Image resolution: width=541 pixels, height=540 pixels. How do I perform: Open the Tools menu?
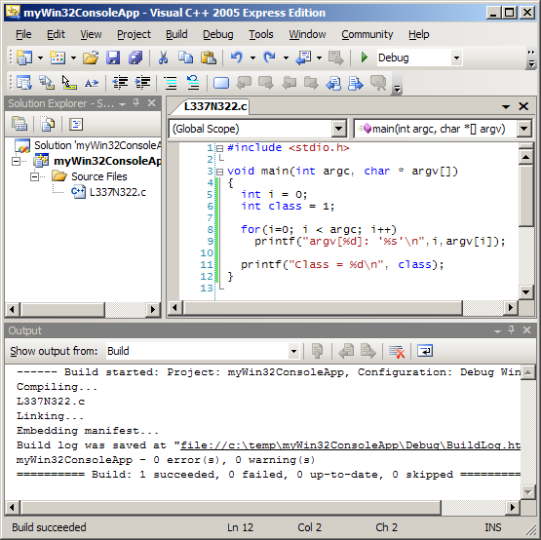[261, 34]
